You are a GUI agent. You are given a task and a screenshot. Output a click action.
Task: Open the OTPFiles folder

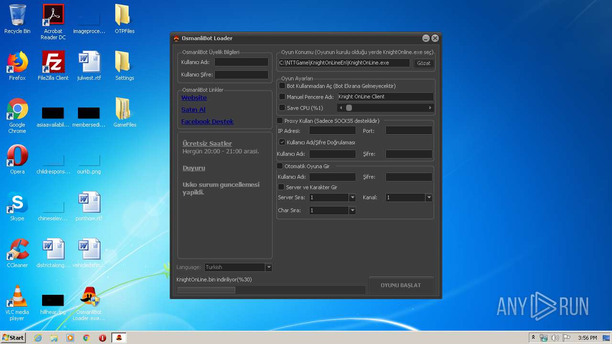coord(124,20)
